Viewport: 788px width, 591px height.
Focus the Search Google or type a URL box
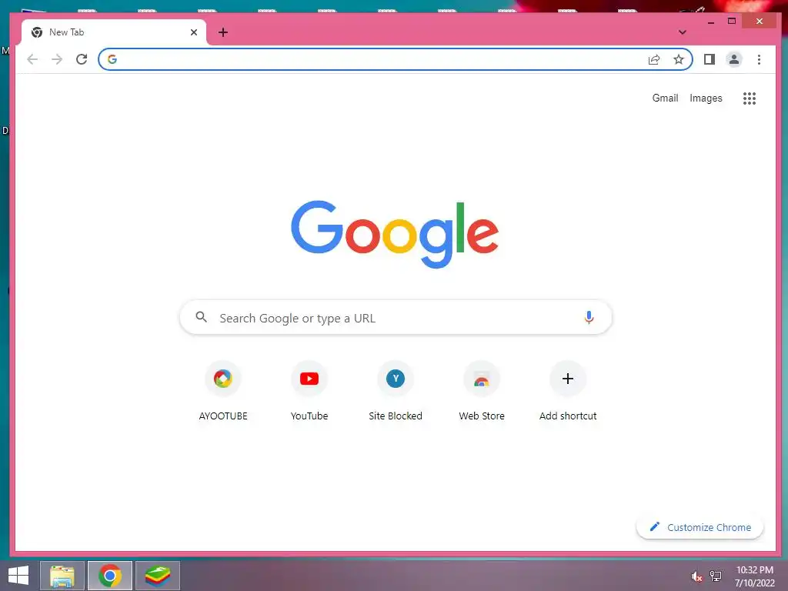point(396,317)
